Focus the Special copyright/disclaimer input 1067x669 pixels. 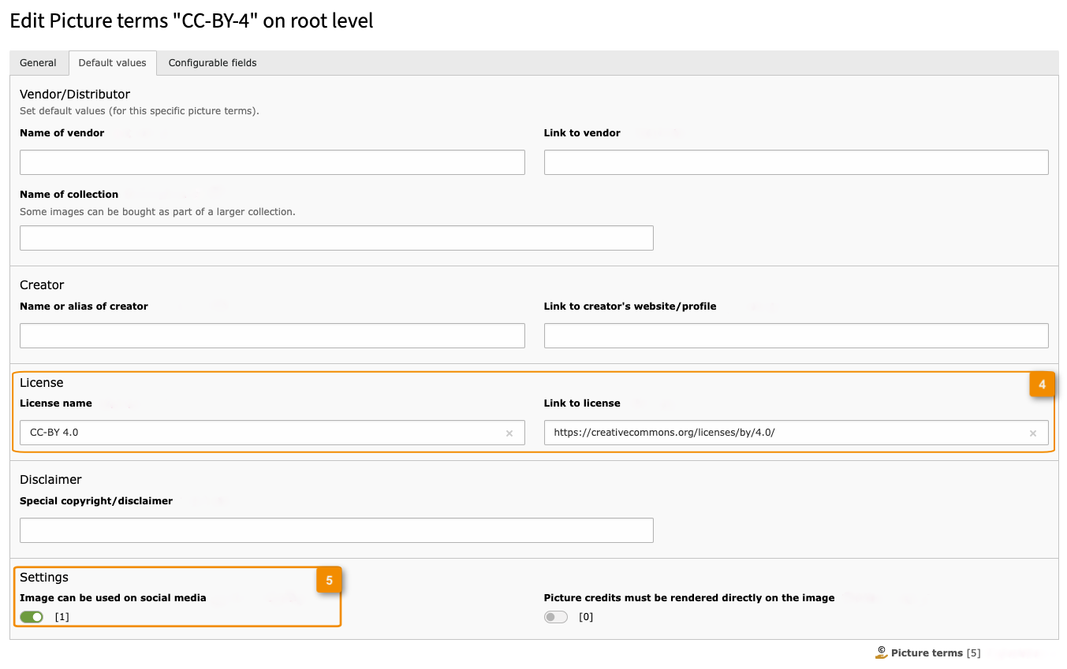(336, 530)
